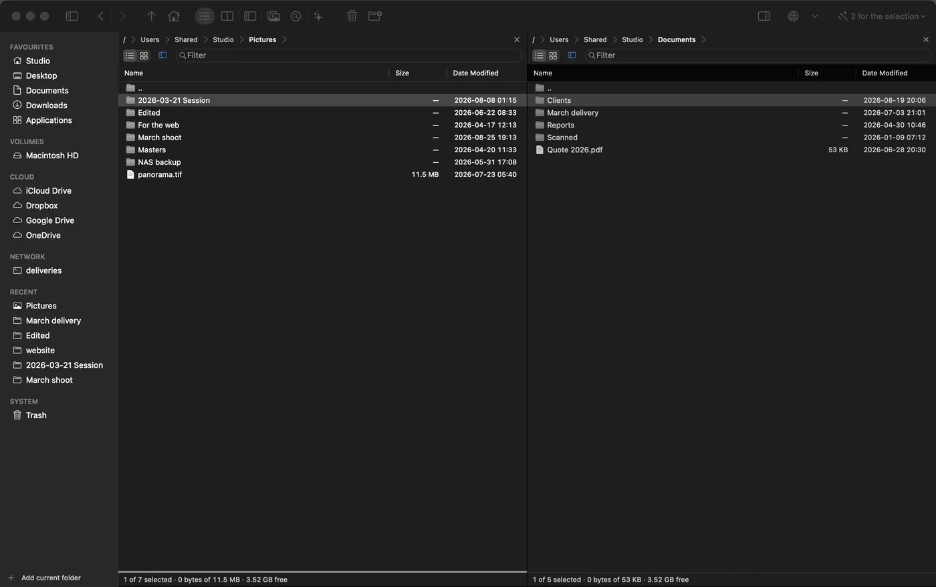Select the '..' parent row in Documents pane

pos(731,87)
